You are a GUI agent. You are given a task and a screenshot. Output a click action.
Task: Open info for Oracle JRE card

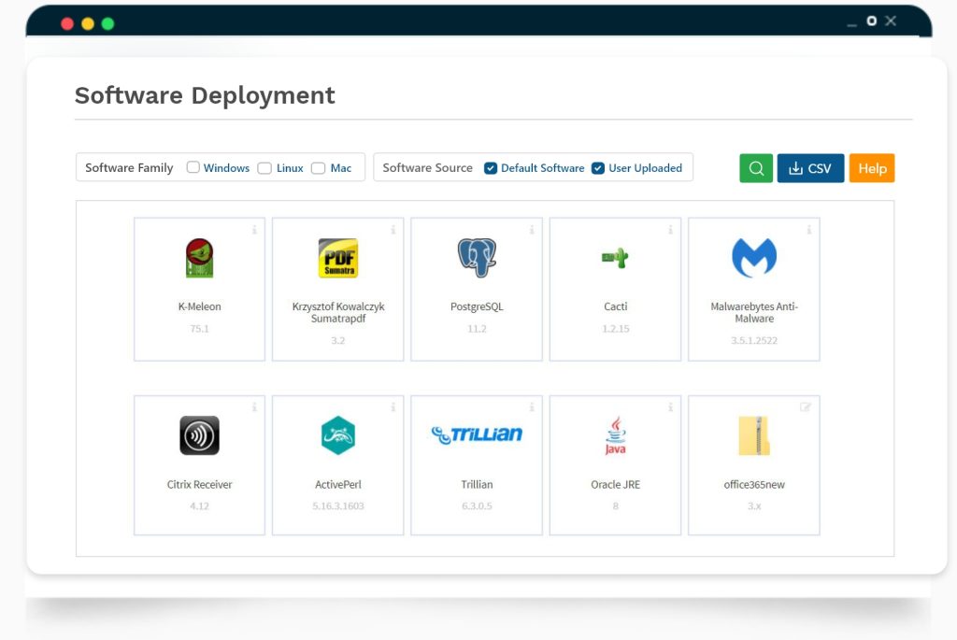pyautogui.click(x=670, y=407)
